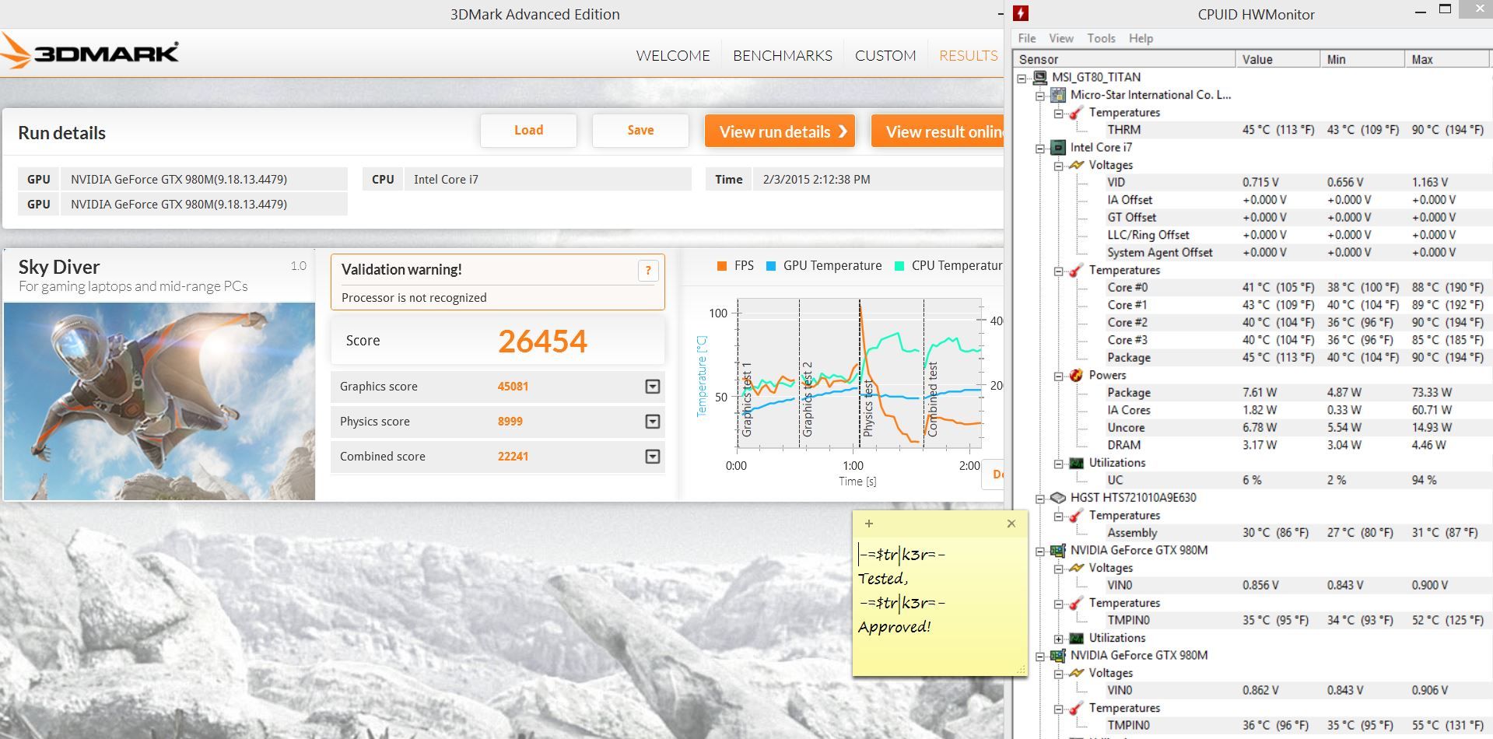Click the orange FPS legend swatch
This screenshot has width=1493, height=739.
click(721, 266)
